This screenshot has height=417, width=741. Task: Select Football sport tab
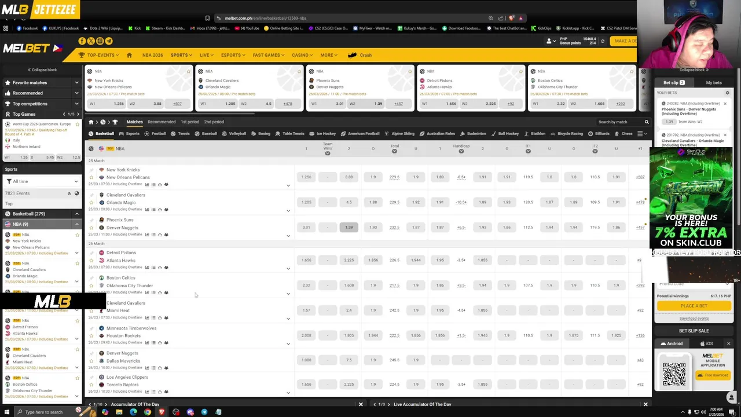click(156, 134)
